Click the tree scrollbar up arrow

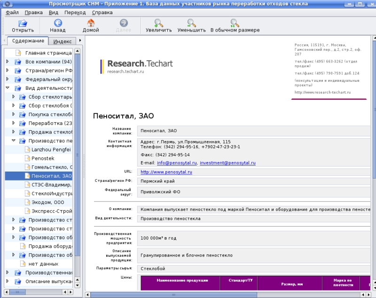77,51
